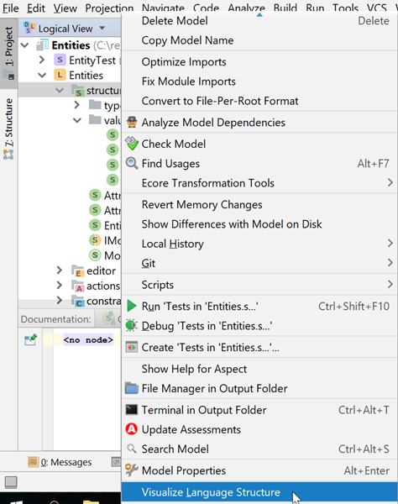This screenshot has width=398, height=504.
Task: Click the Entities language L icon
Action: pos(60,75)
